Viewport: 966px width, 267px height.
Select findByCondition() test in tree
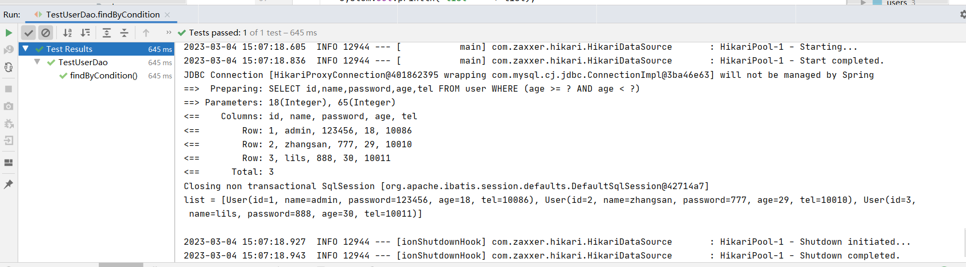coord(104,76)
